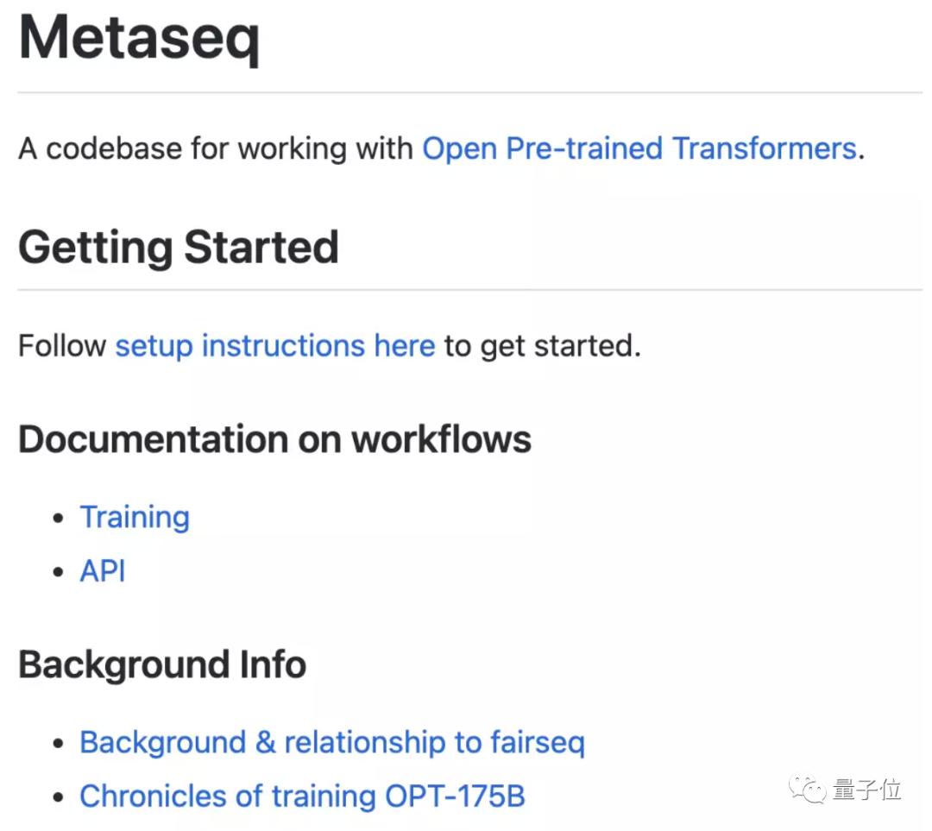Open the Open Pre-trained Transformers link

point(639,148)
